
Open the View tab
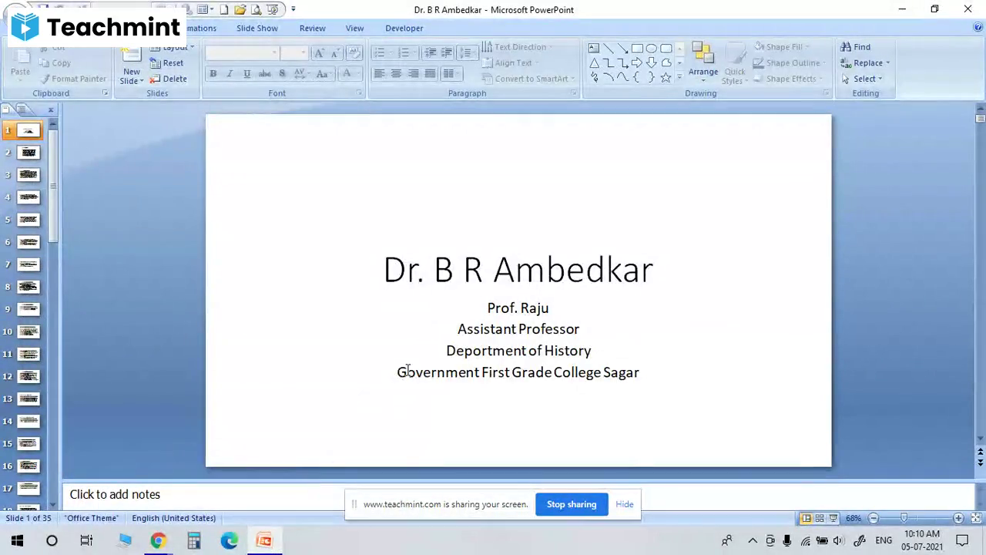click(354, 28)
